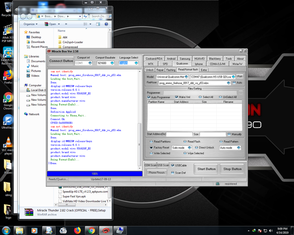This screenshot has height=235, width=294.
Task: Select the Read Partitions radio button
Action: [x=151, y=142]
